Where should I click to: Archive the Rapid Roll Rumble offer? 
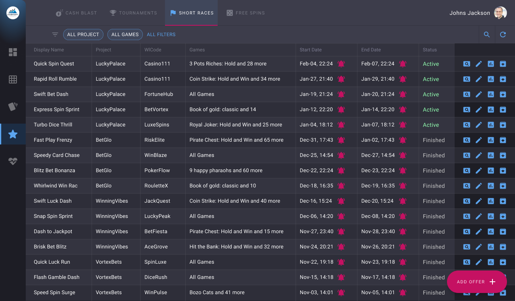coord(503,79)
